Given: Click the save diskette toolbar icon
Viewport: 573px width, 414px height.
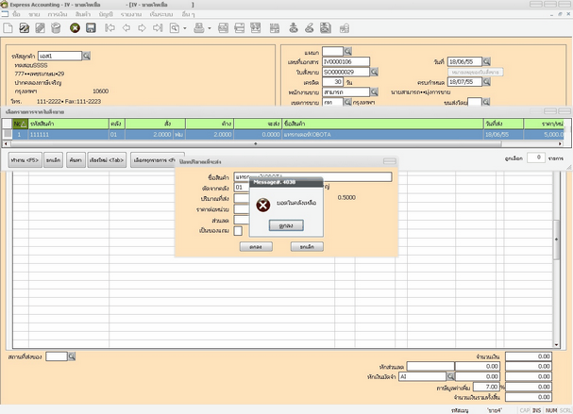Looking at the screenshot, I should point(90,28).
